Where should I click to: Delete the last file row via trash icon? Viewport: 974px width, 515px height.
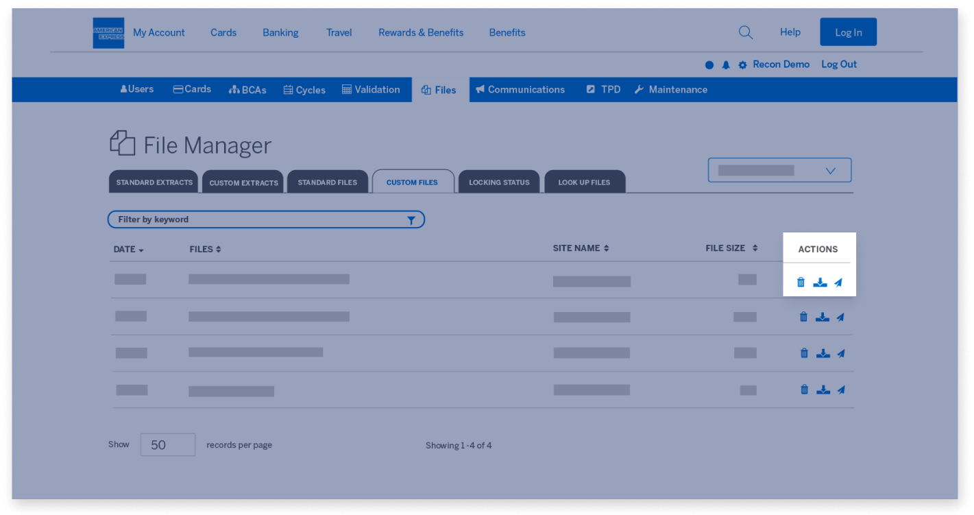804,389
